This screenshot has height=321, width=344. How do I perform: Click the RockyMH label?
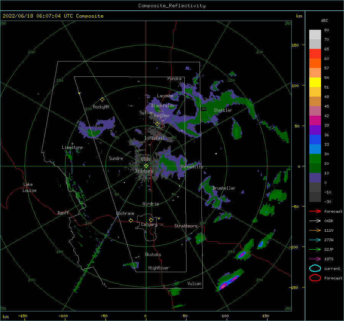click(x=101, y=107)
